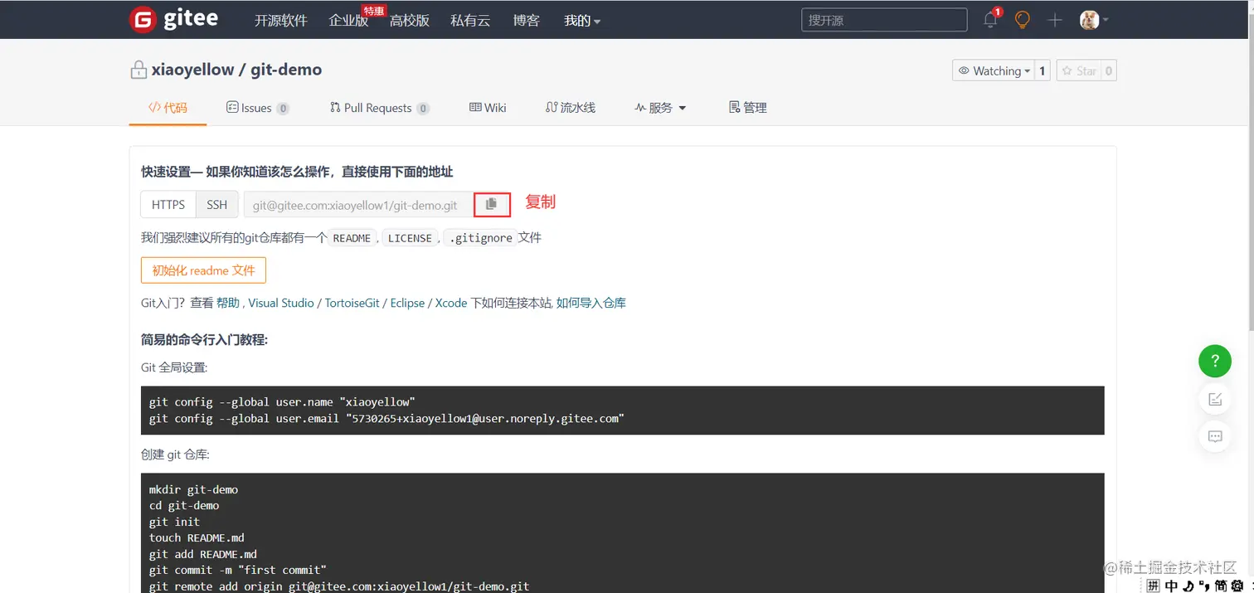Click the git remote add origin line
The image size is (1254, 593).
click(x=339, y=586)
